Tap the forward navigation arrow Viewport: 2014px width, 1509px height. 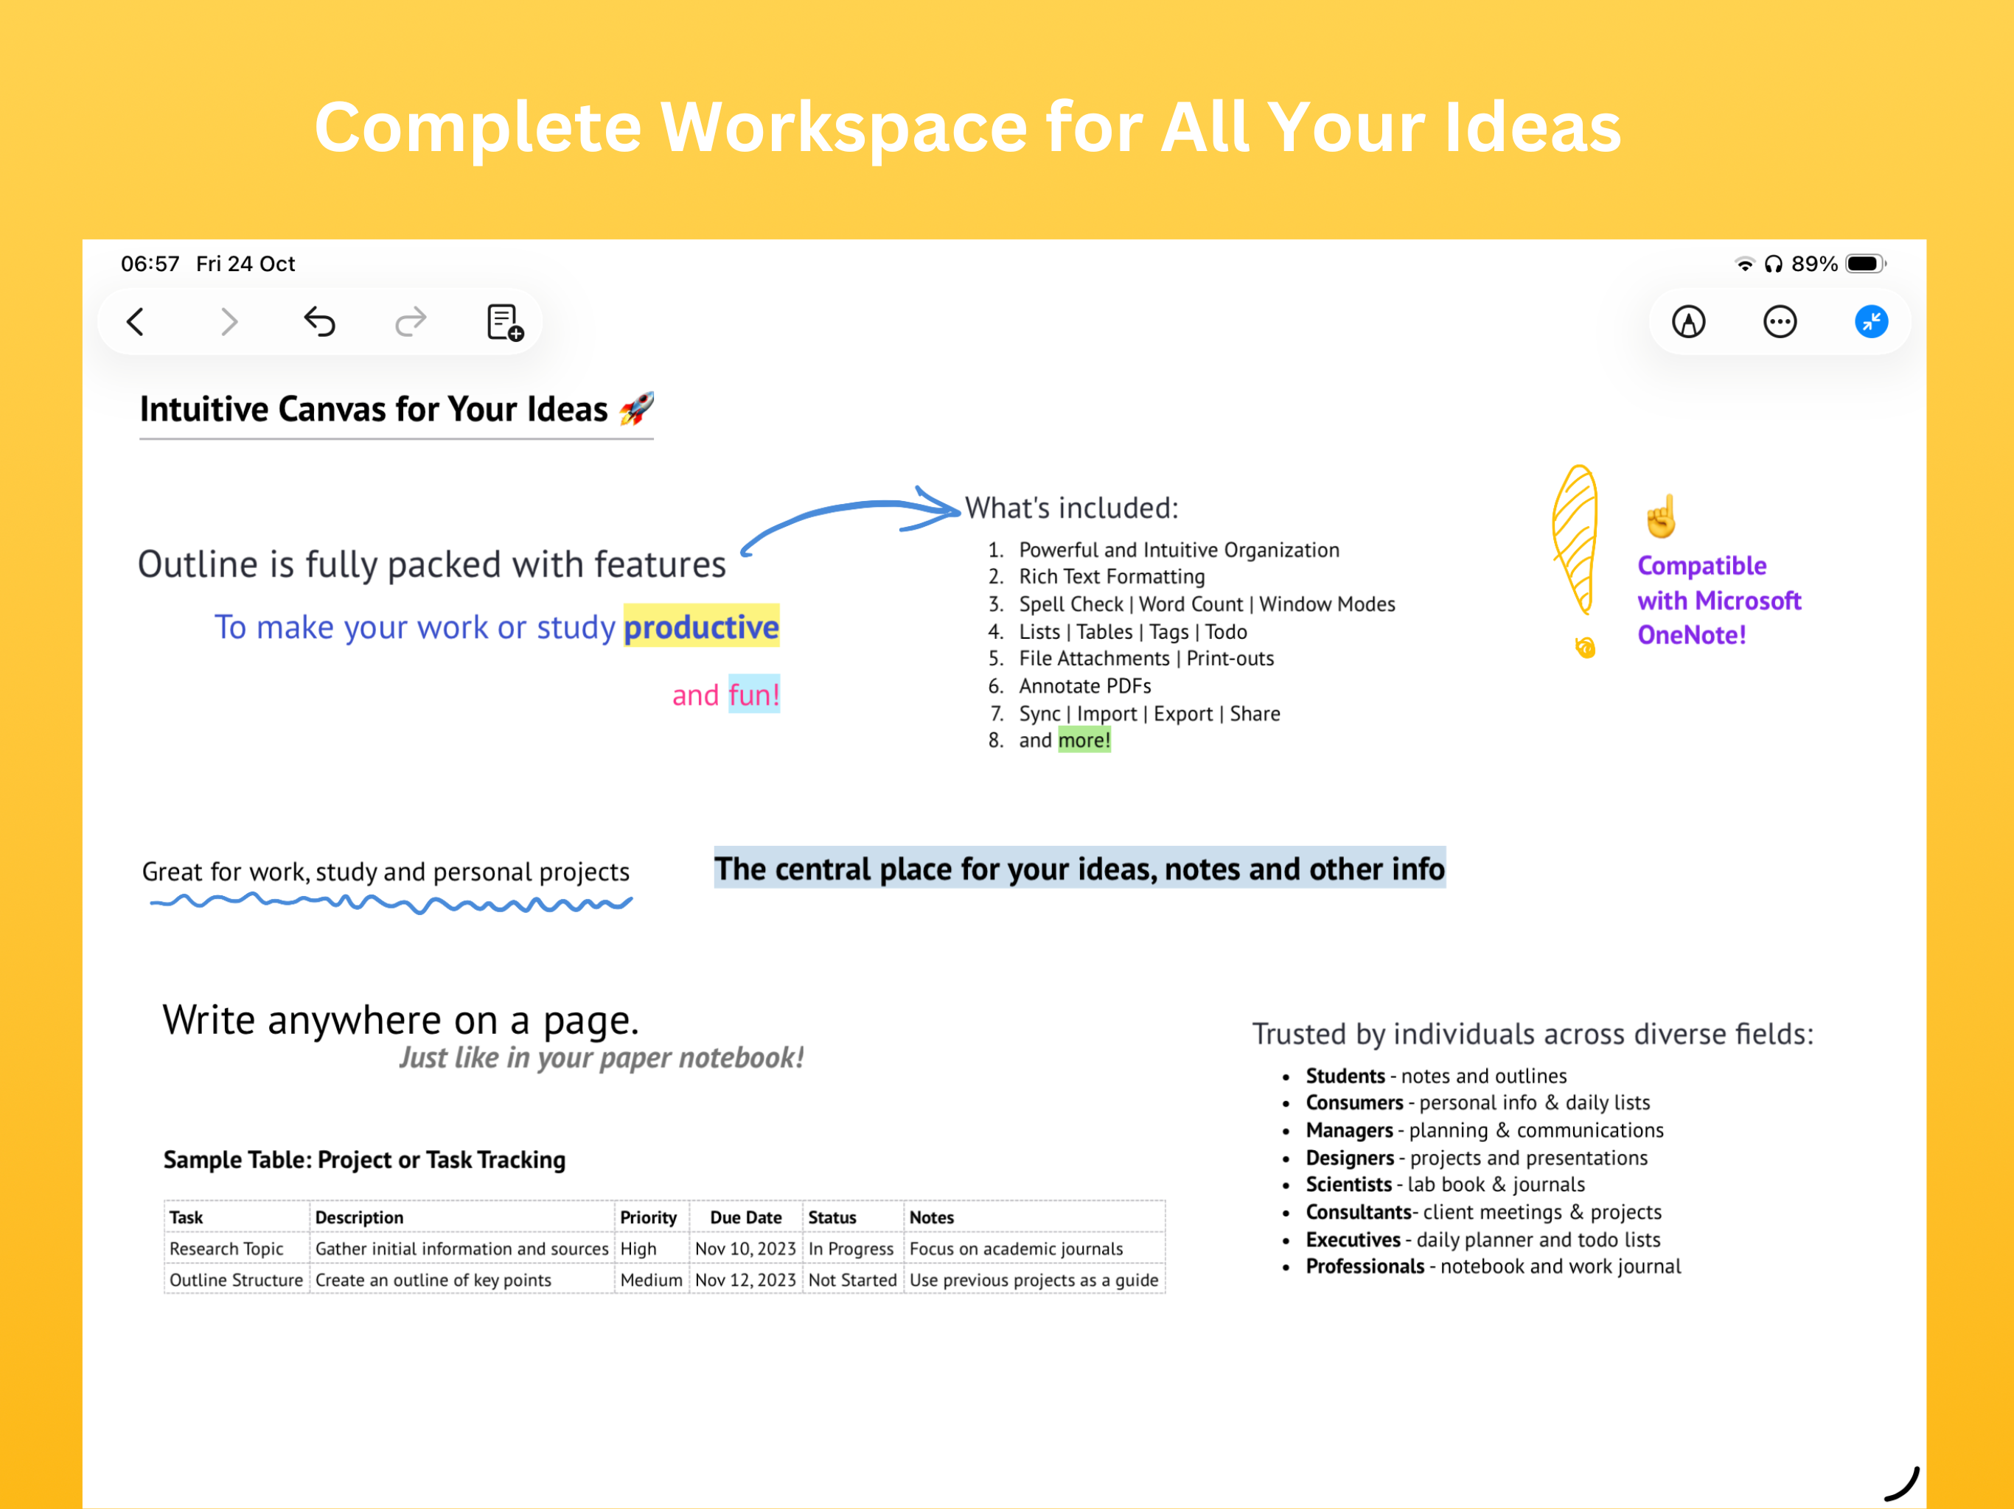[229, 321]
